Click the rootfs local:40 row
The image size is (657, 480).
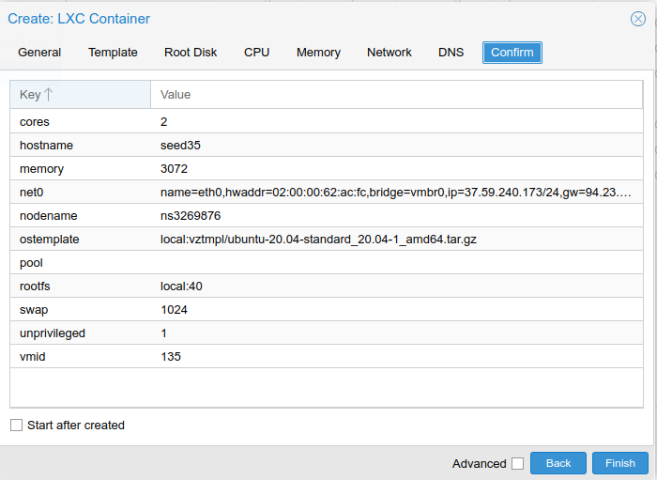coord(326,286)
